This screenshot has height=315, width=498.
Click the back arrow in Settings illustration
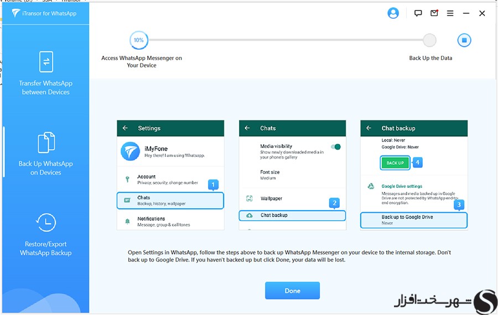pyautogui.click(x=125, y=128)
